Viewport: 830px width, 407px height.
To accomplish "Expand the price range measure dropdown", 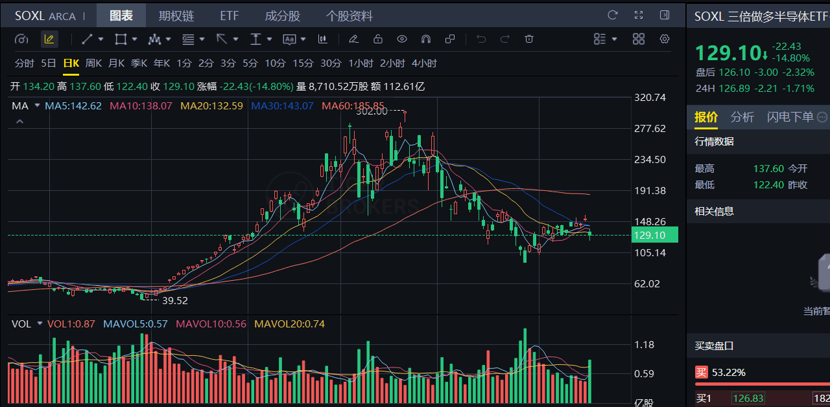I will point(270,39).
